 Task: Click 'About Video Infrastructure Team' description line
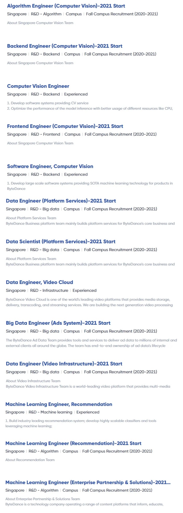(x=33, y=381)
